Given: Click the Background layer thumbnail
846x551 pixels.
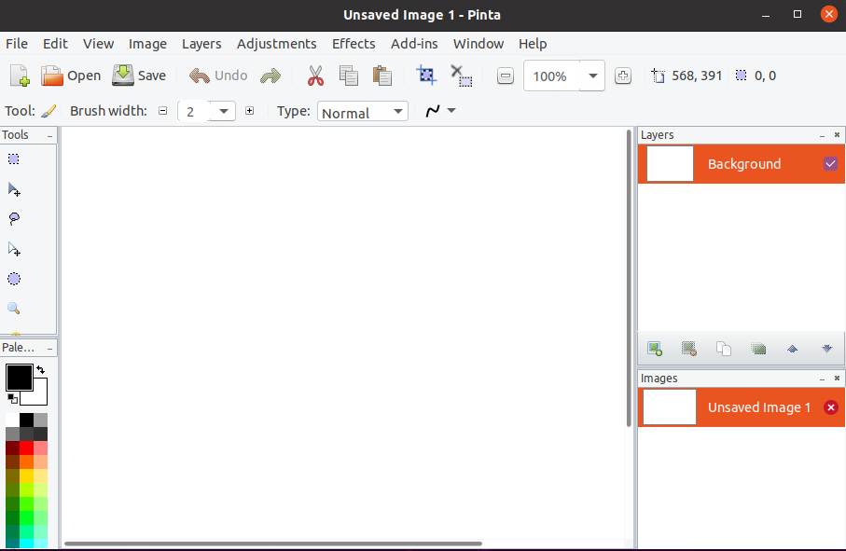Looking at the screenshot, I should pyautogui.click(x=670, y=164).
